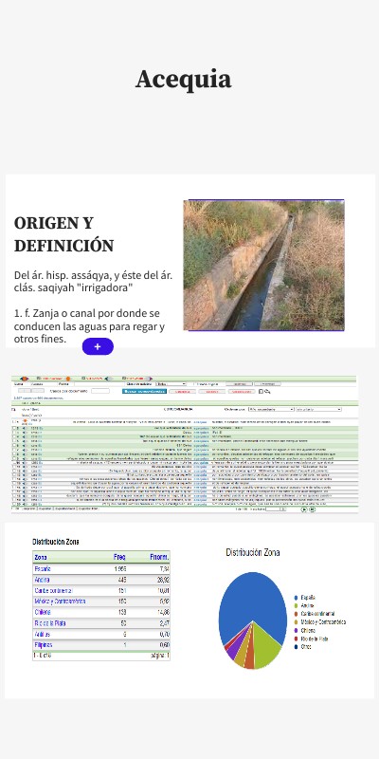Screen dimensions: 379x759
Task: Open the concordance results screenshot image
Action: tap(184, 443)
